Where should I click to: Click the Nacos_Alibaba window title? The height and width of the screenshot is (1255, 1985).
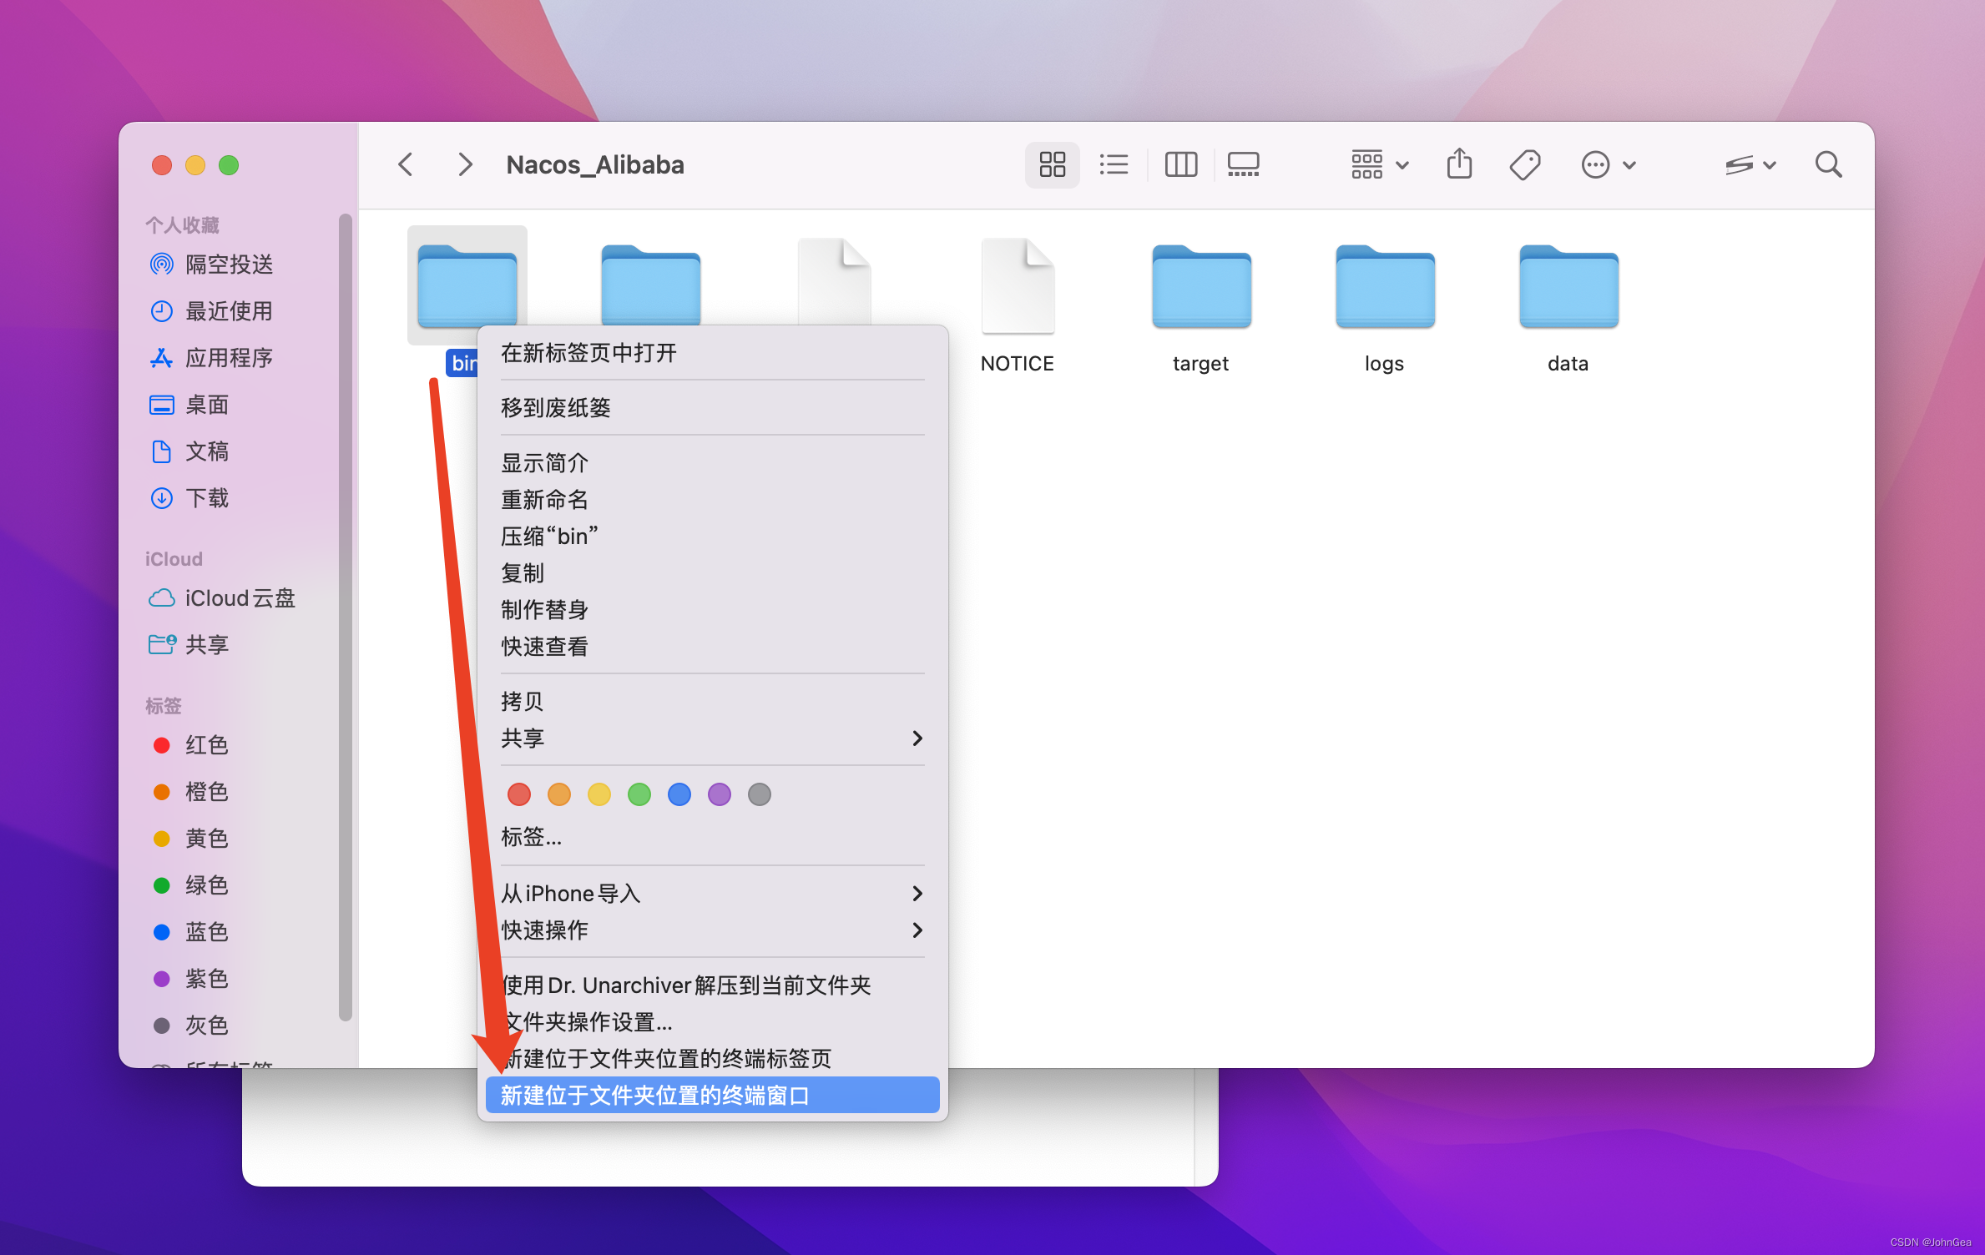click(x=595, y=165)
